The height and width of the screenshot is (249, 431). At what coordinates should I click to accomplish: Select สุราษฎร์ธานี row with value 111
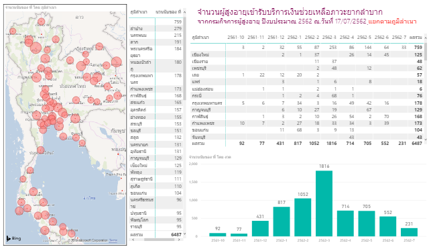[x=156, y=179]
